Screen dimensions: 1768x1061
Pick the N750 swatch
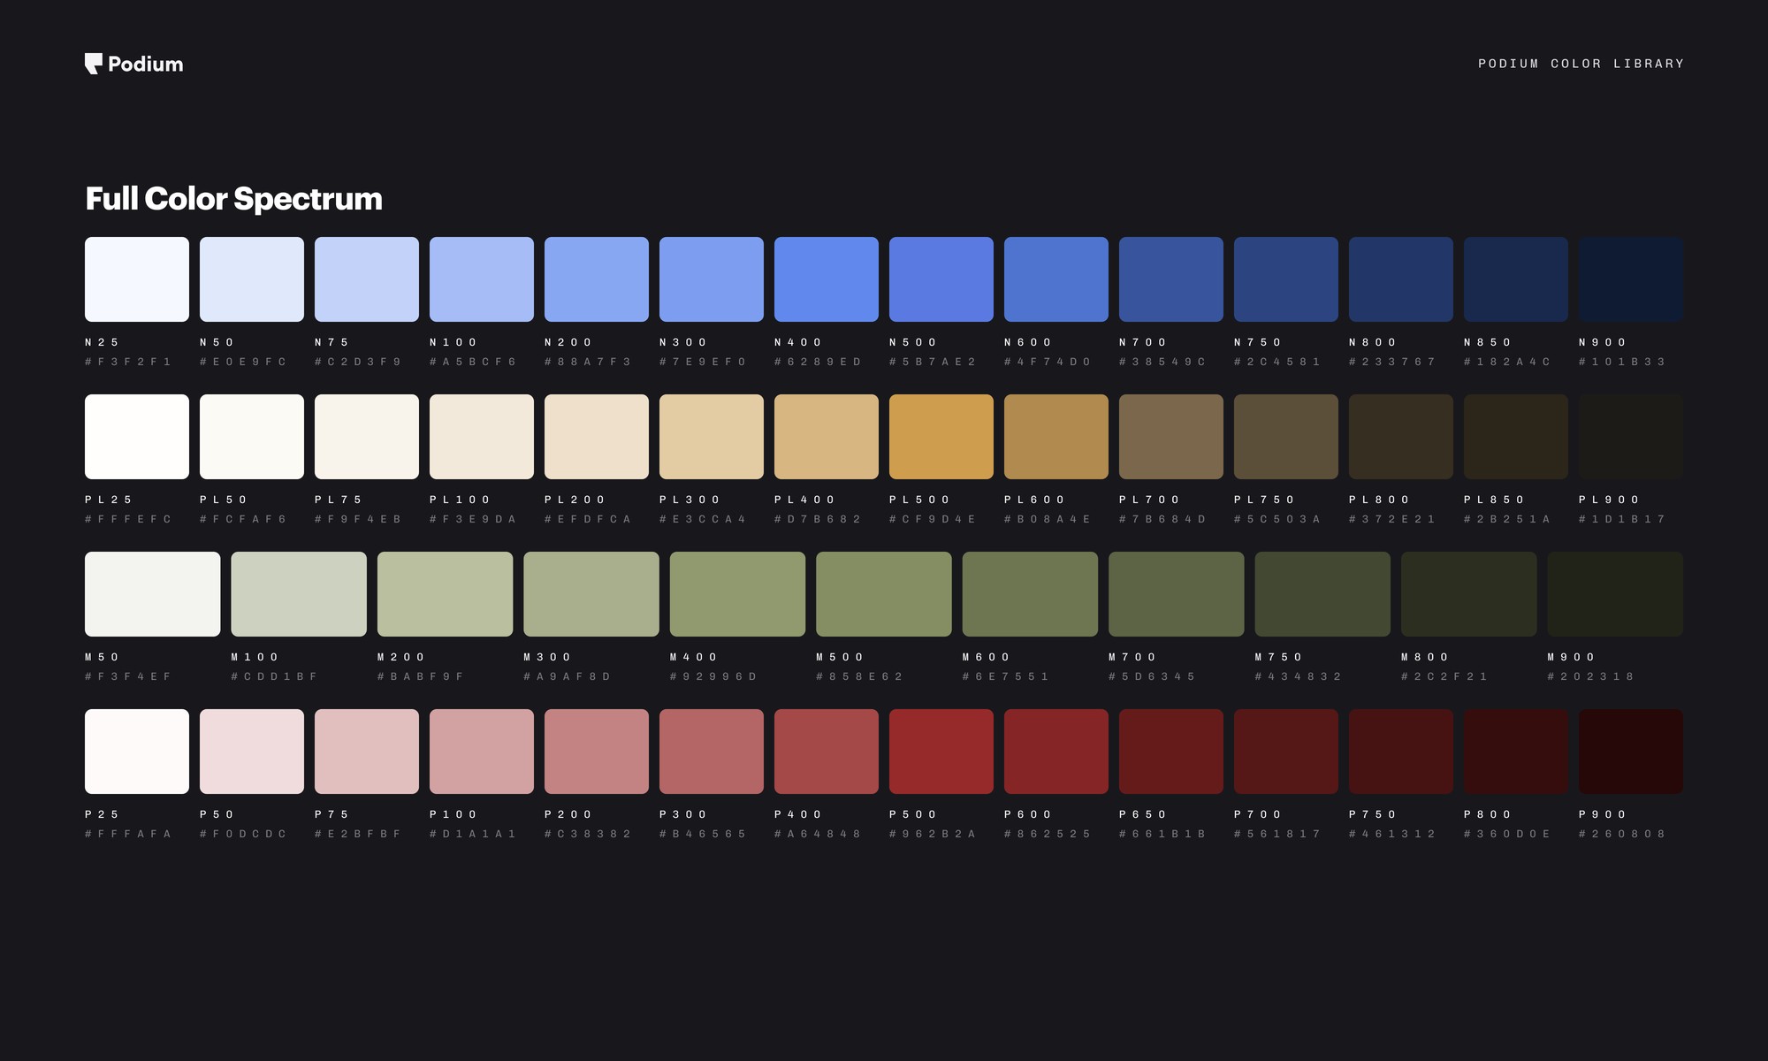click(x=1286, y=279)
